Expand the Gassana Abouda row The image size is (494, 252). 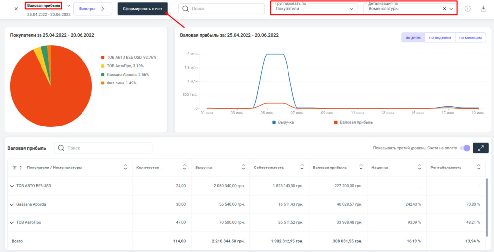pos(12,204)
